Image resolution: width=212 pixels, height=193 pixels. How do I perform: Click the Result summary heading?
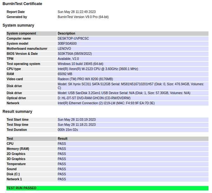coord(17,112)
